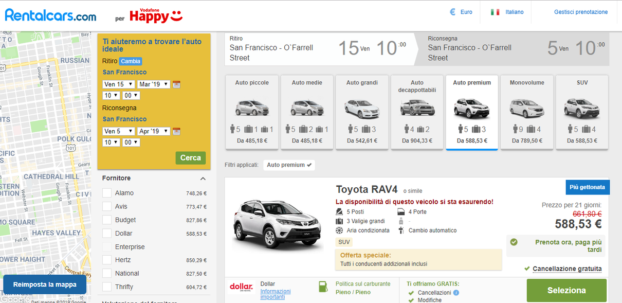Image resolution: width=622 pixels, height=303 pixels.
Task: Click the Toyota RAV4 car photo
Action: [278, 225]
